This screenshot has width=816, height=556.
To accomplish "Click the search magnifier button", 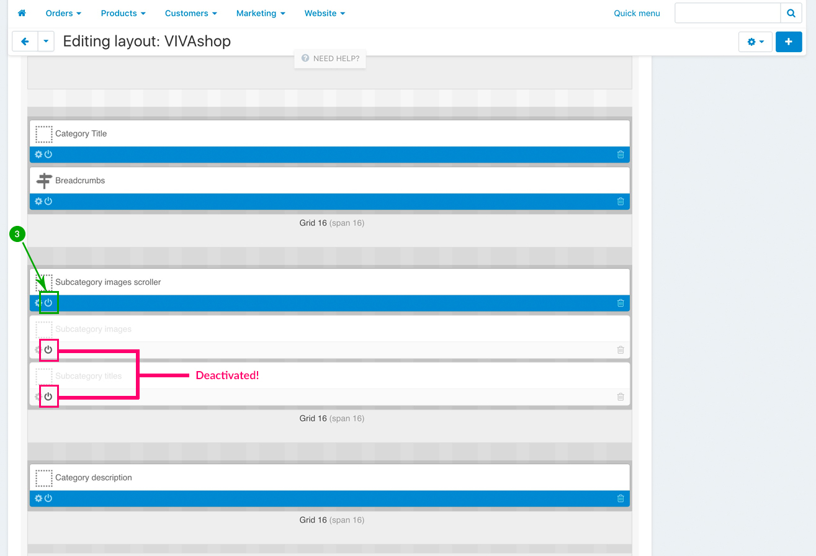I will [x=791, y=13].
